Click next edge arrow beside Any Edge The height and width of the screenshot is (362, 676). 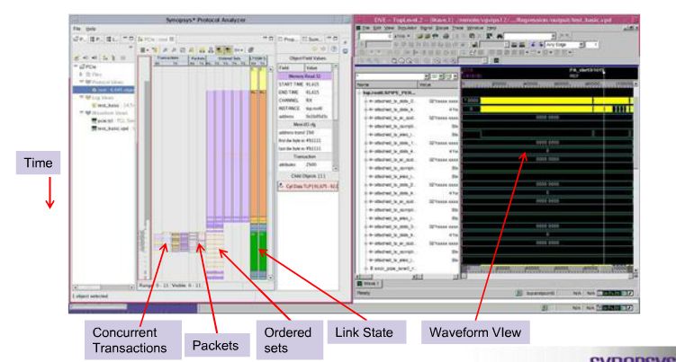pos(541,45)
